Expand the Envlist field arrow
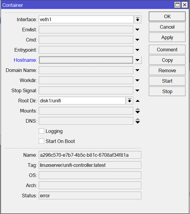190x214 pixels. click(x=138, y=30)
